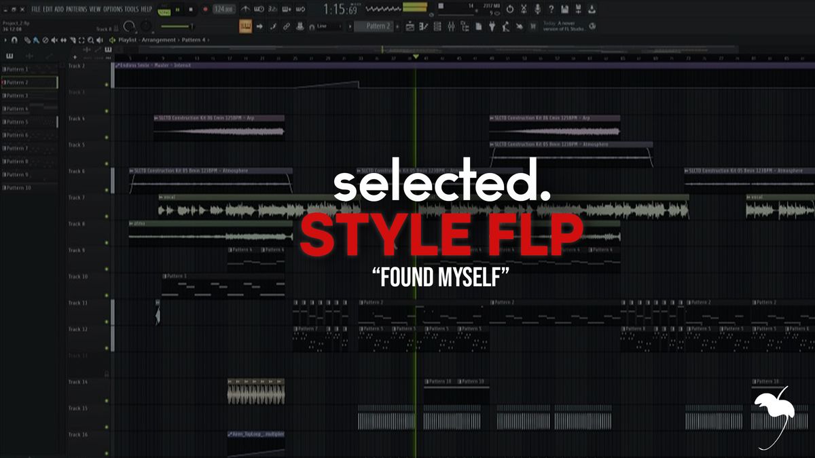Viewport: 815px width, 458px height.
Task: Toggle Track 2 mute LED
Action: coord(107,85)
